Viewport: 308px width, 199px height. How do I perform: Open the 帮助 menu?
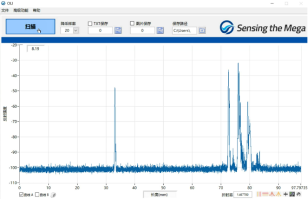[37, 10]
